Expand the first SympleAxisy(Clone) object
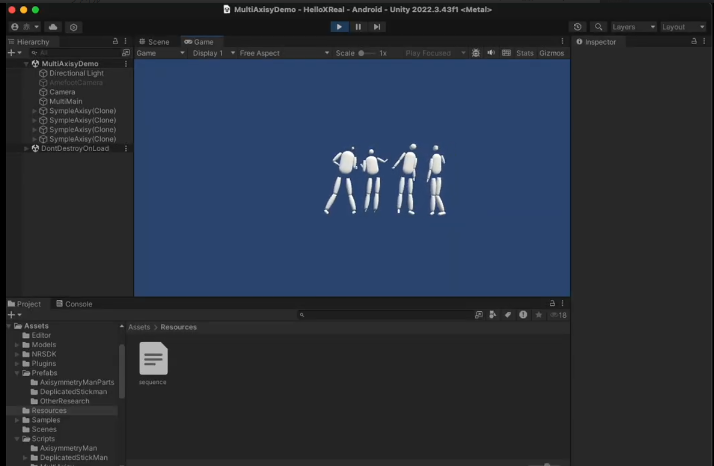Image resolution: width=714 pixels, height=466 pixels. click(x=35, y=111)
